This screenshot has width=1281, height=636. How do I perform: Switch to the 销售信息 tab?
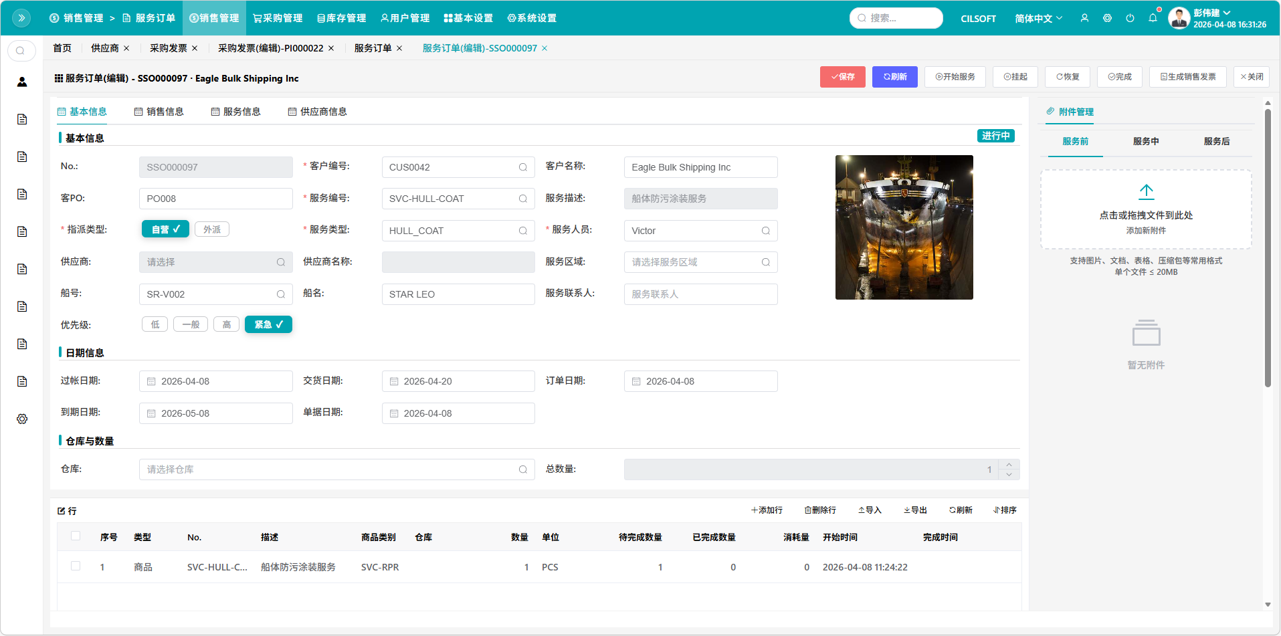159,112
